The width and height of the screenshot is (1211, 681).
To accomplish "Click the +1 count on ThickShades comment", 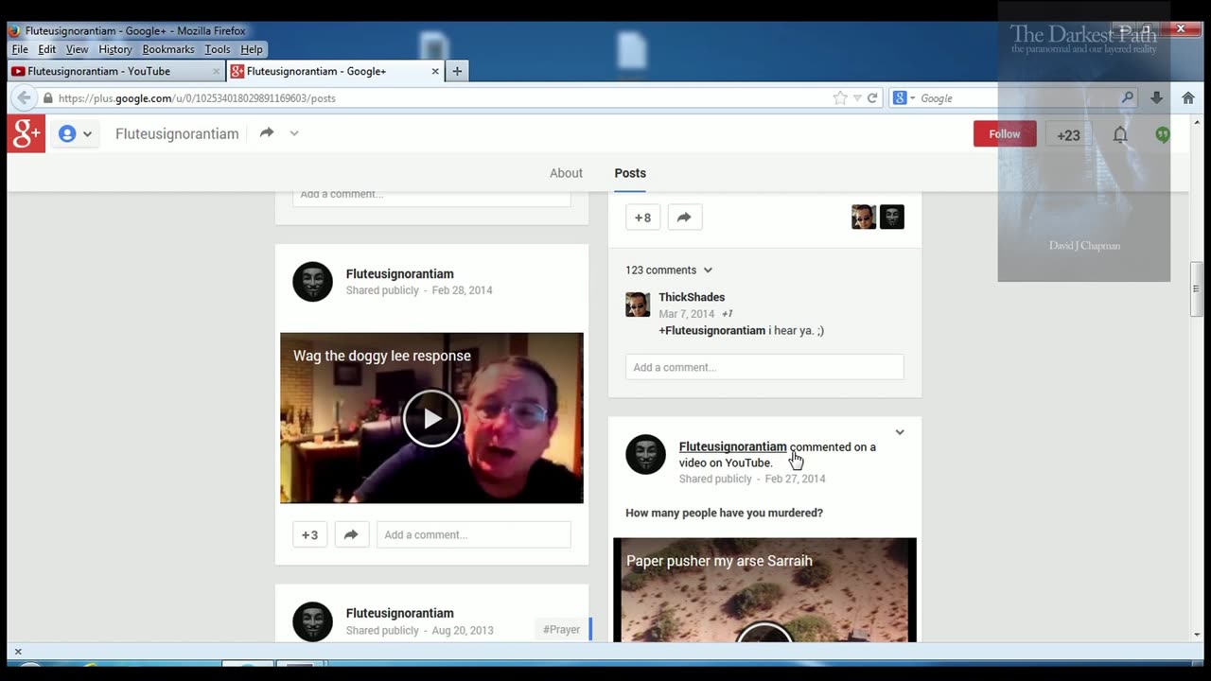I will [x=727, y=314].
